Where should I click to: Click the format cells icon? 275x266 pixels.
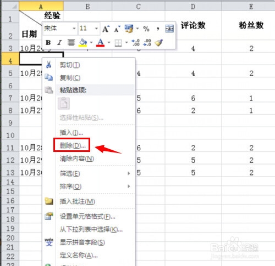(x=49, y=216)
